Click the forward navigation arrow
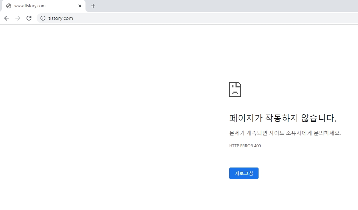The height and width of the screenshot is (210, 358). pos(17,18)
